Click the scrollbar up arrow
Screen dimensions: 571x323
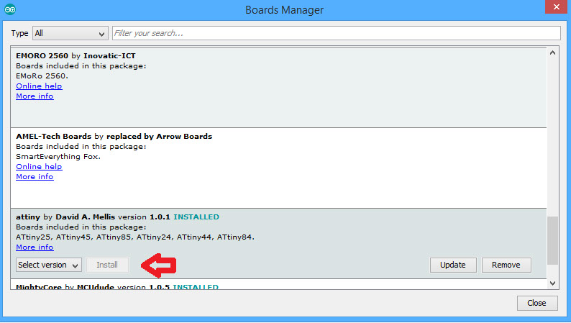tap(552, 53)
